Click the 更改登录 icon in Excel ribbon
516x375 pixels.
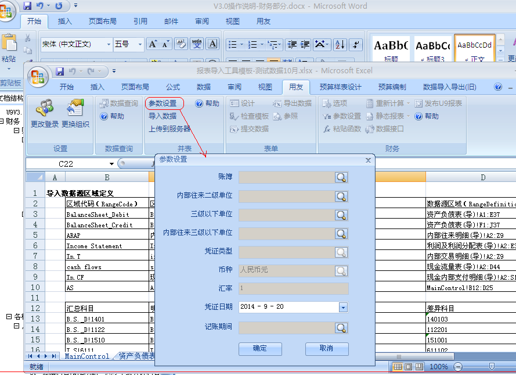(45, 108)
